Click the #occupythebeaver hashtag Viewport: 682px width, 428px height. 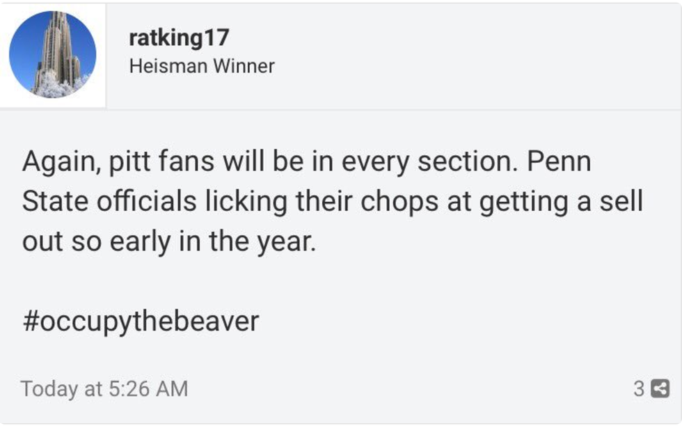click(x=141, y=321)
